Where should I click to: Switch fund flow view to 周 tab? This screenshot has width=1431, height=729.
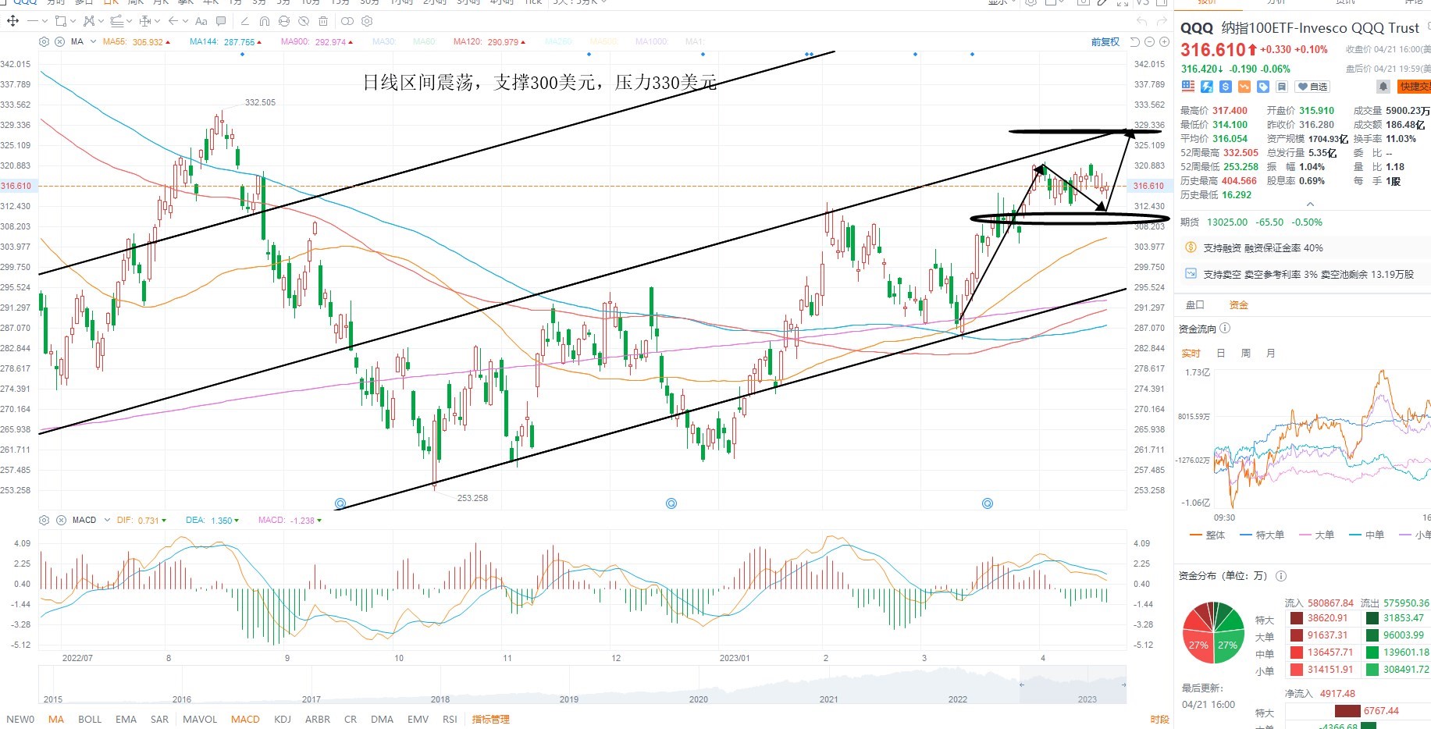1246,354
